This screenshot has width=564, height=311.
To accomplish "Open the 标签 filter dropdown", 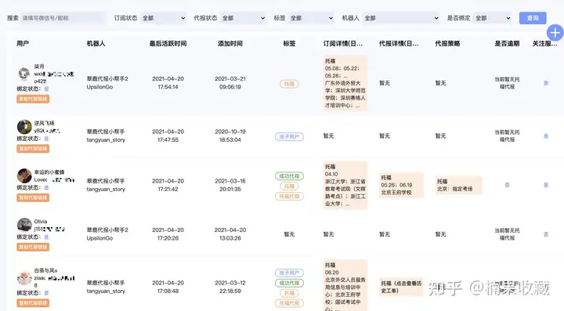I will click(x=311, y=18).
